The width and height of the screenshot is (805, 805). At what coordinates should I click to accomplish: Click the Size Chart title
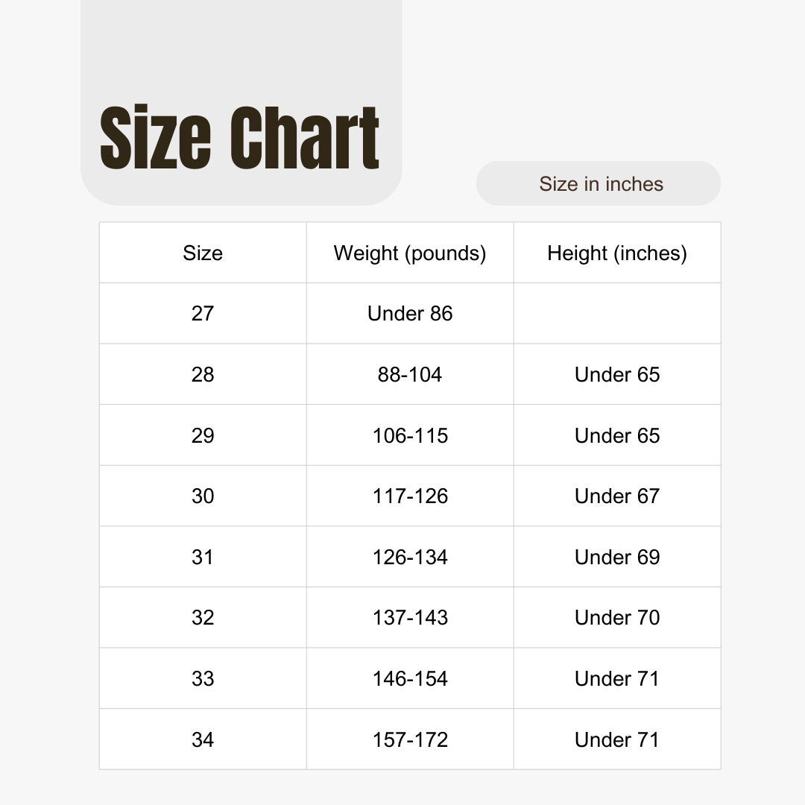(239, 138)
